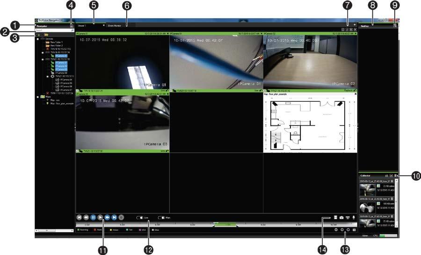Open the Navigator panel menu icon
Screen dimensions: 421x255
[x=72, y=26]
